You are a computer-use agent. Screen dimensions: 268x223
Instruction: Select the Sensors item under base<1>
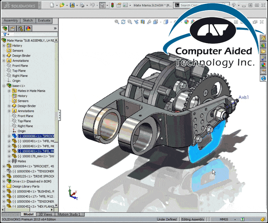pos(23,101)
